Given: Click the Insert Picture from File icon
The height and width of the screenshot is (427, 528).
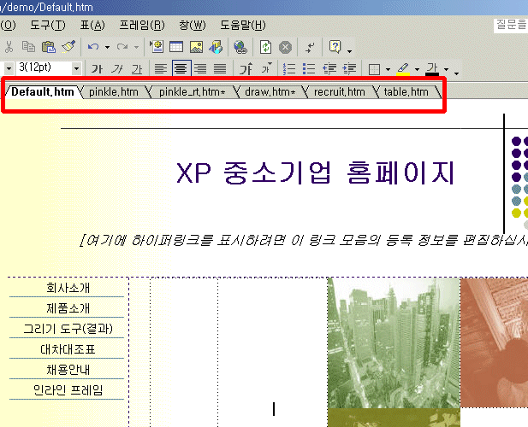Looking at the screenshot, I should tap(196, 47).
